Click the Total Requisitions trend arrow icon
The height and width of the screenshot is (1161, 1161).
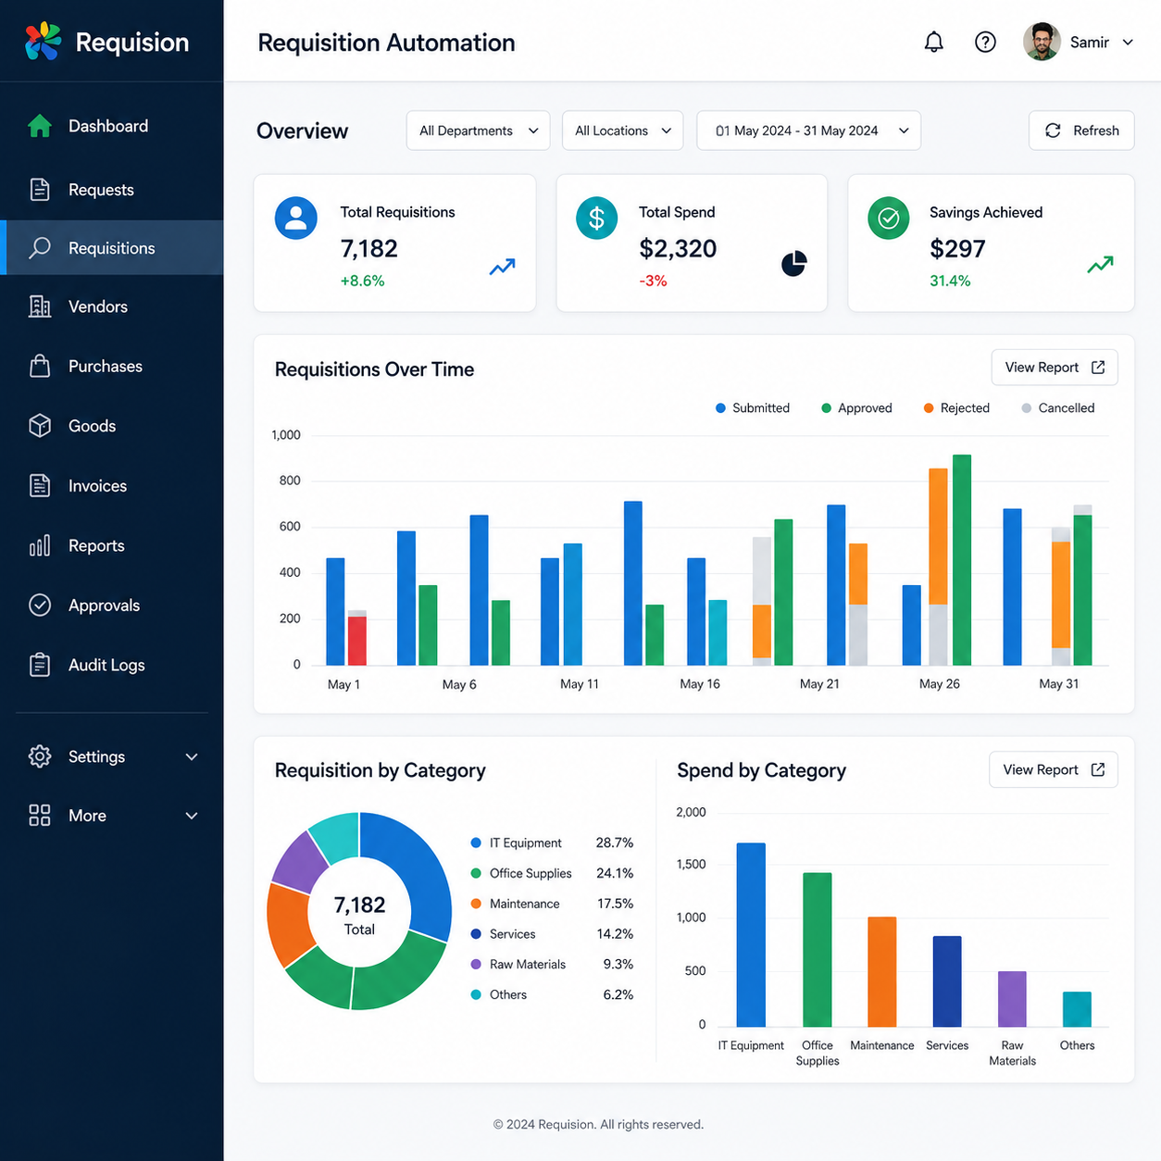pos(503,267)
